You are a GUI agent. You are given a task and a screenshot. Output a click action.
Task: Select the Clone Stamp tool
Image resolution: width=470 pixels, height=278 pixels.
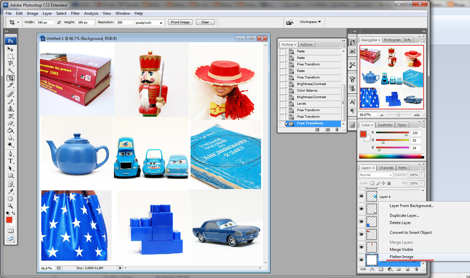11,109
